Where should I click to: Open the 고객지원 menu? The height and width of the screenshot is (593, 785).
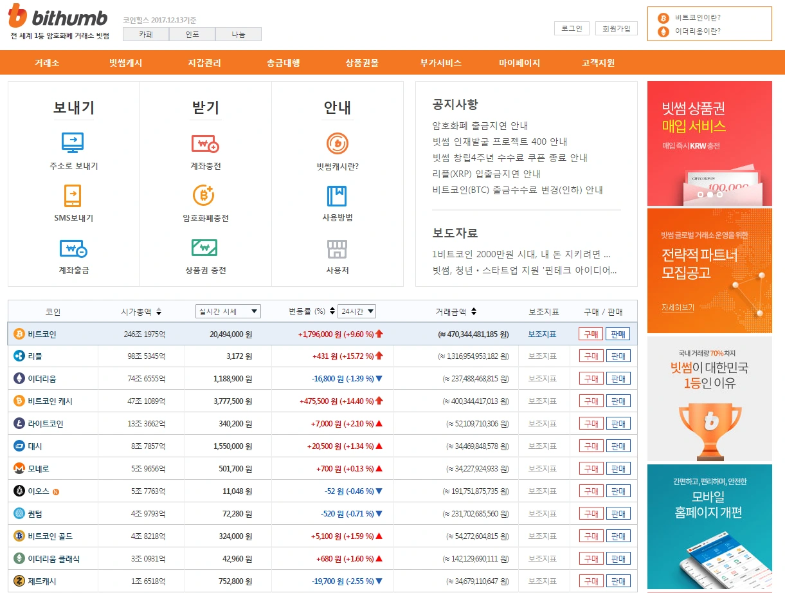(598, 63)
